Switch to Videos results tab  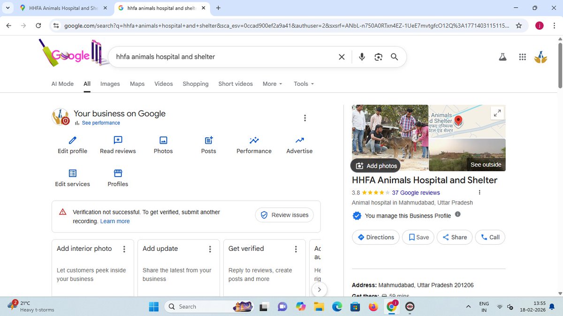pos(164,84)
